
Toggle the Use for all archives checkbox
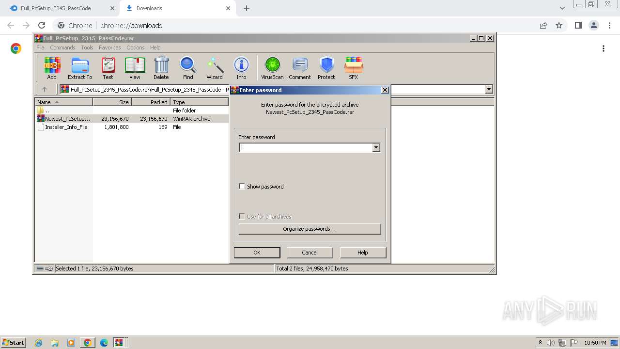pos(242,216)
